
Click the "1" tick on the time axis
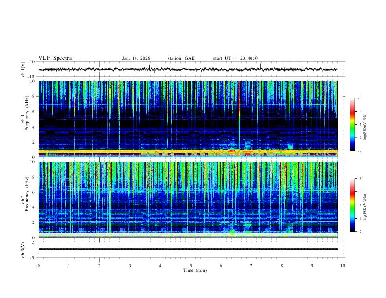(69, 266)
